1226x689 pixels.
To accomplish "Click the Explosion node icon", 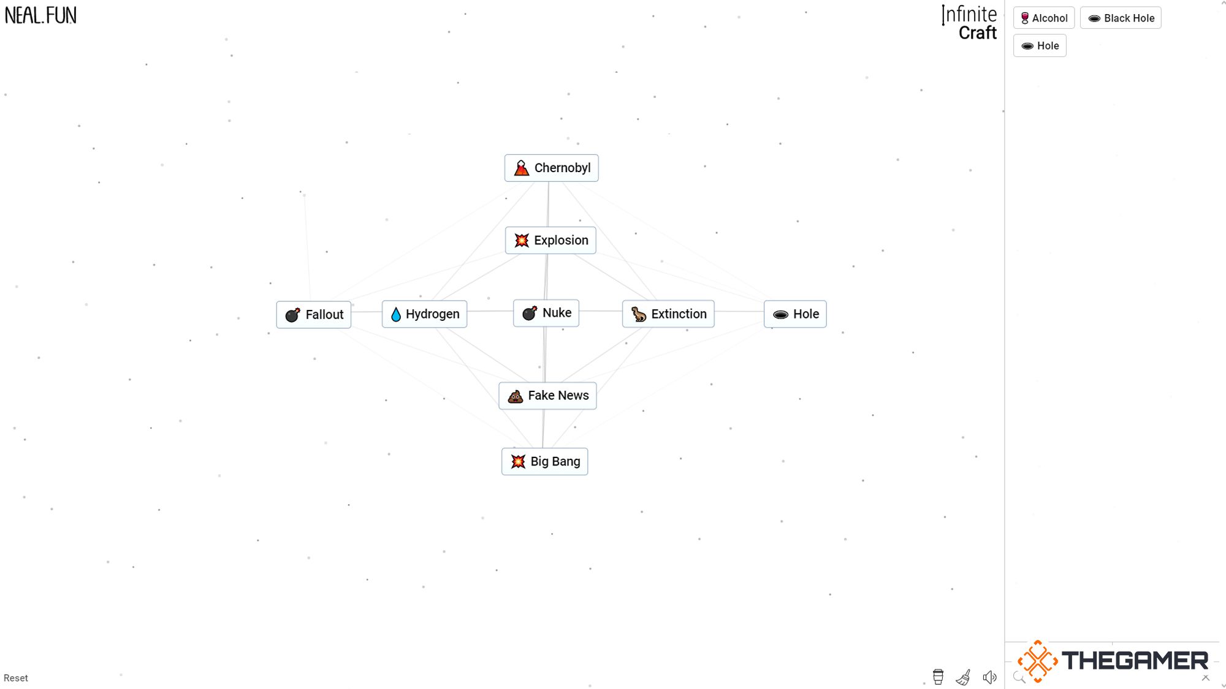I will [521, 239].
